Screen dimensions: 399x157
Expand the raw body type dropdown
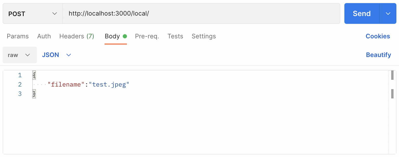click(x=20, y=55)
